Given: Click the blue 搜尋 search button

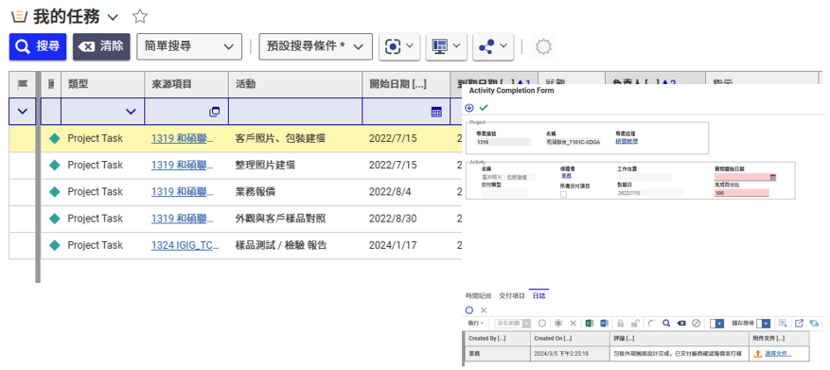Looking at the screenshot, I should 38,46.
